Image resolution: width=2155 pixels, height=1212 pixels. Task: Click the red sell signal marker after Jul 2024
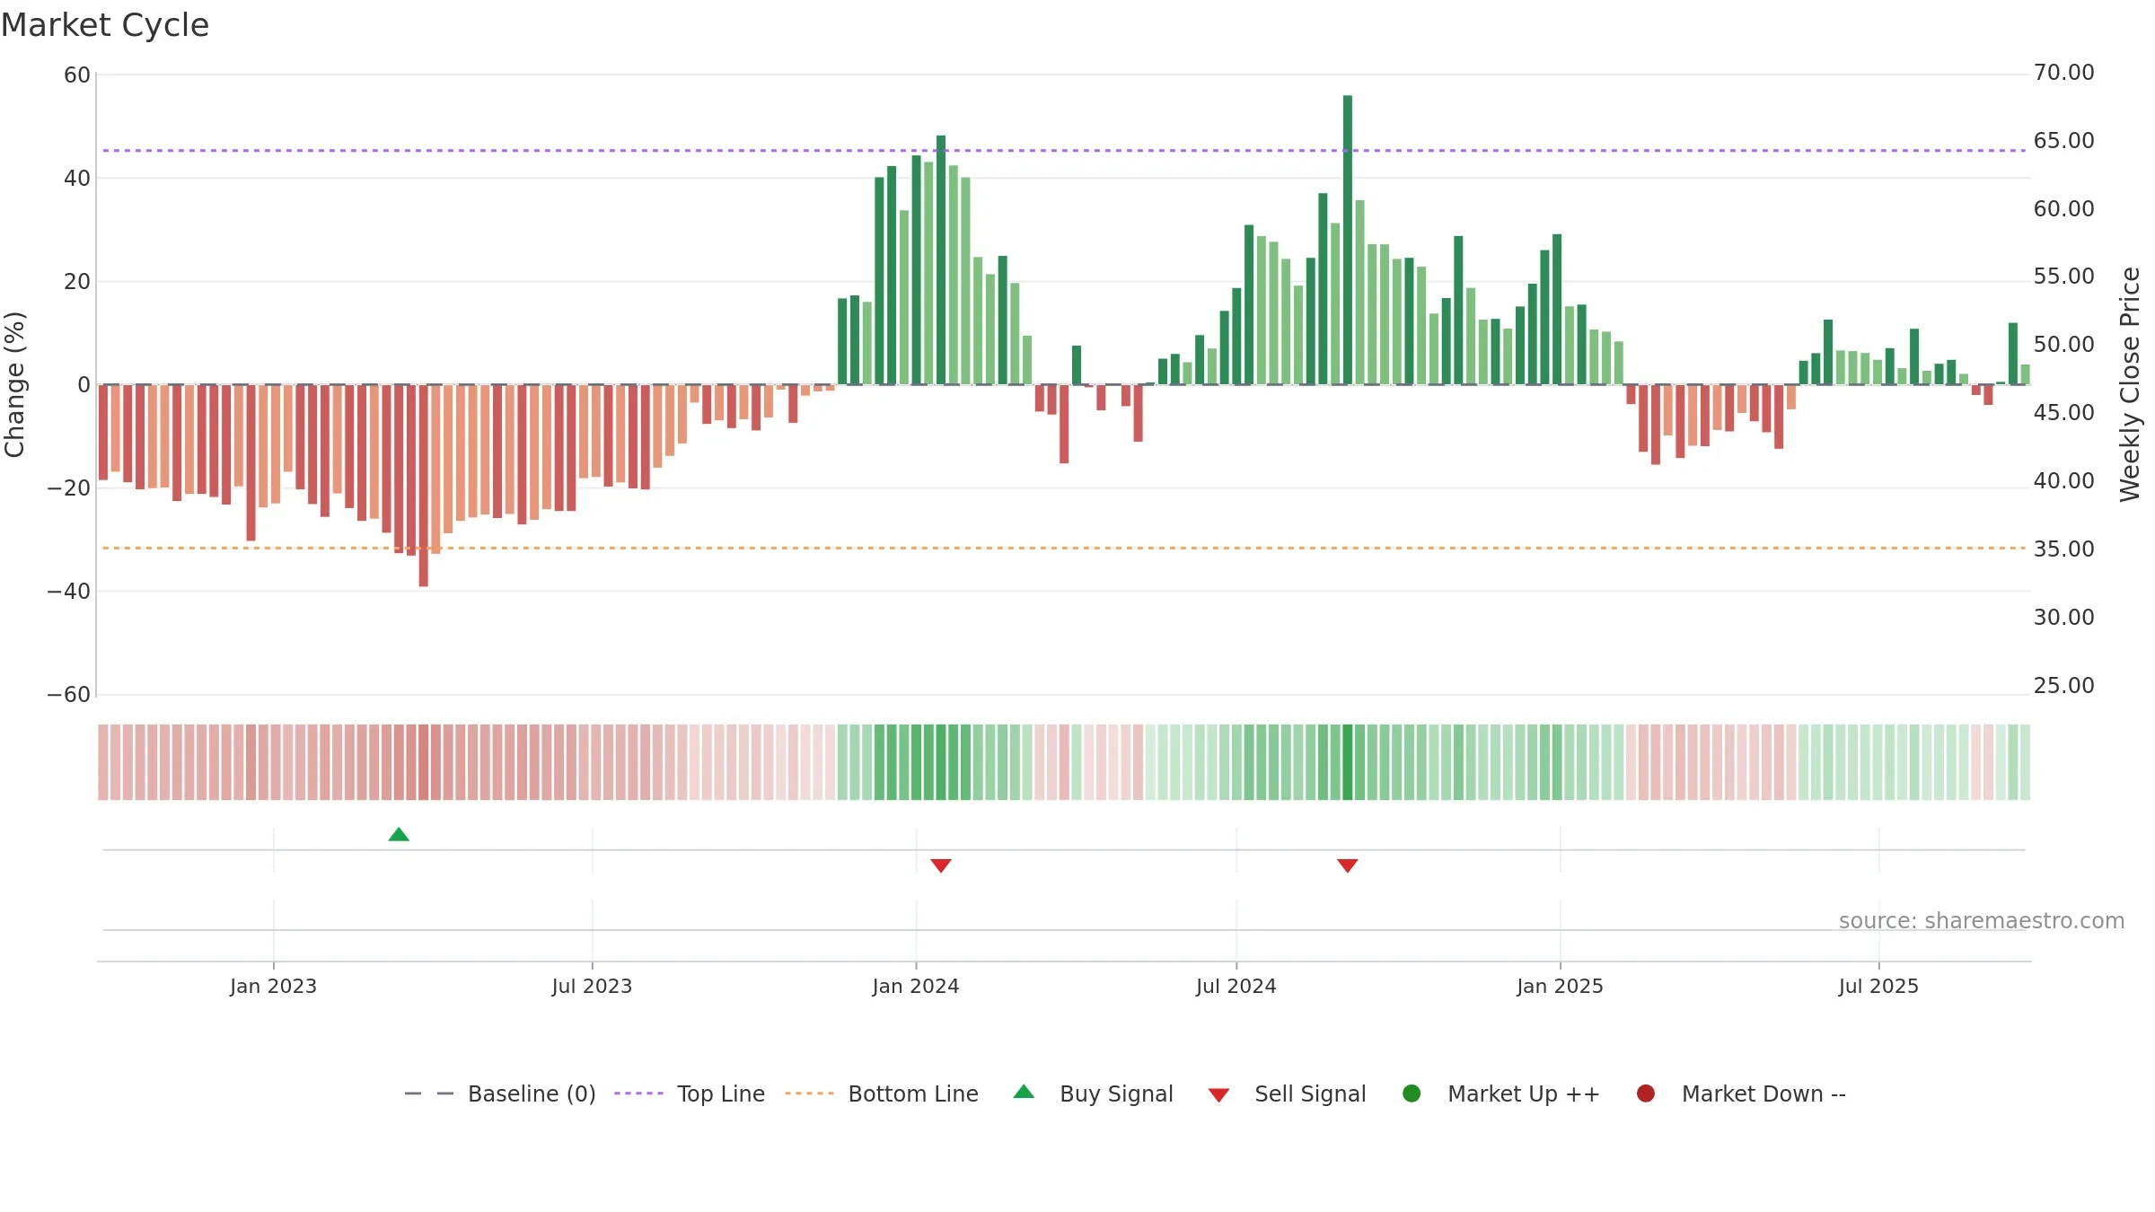pyautogui.click(x=1348, y=865)
